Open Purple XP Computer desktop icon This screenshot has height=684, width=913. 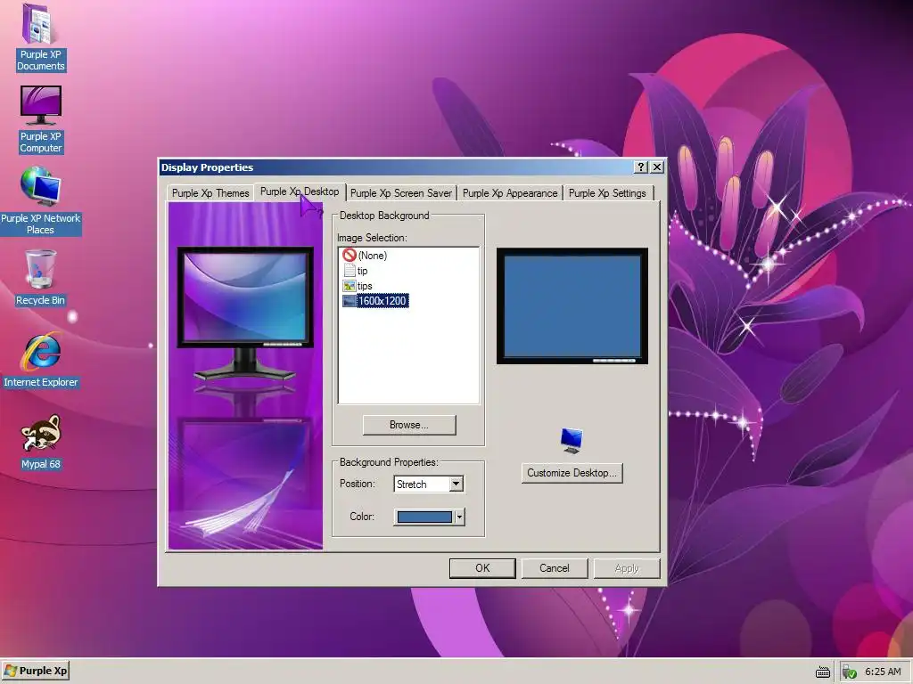(40, 119)
